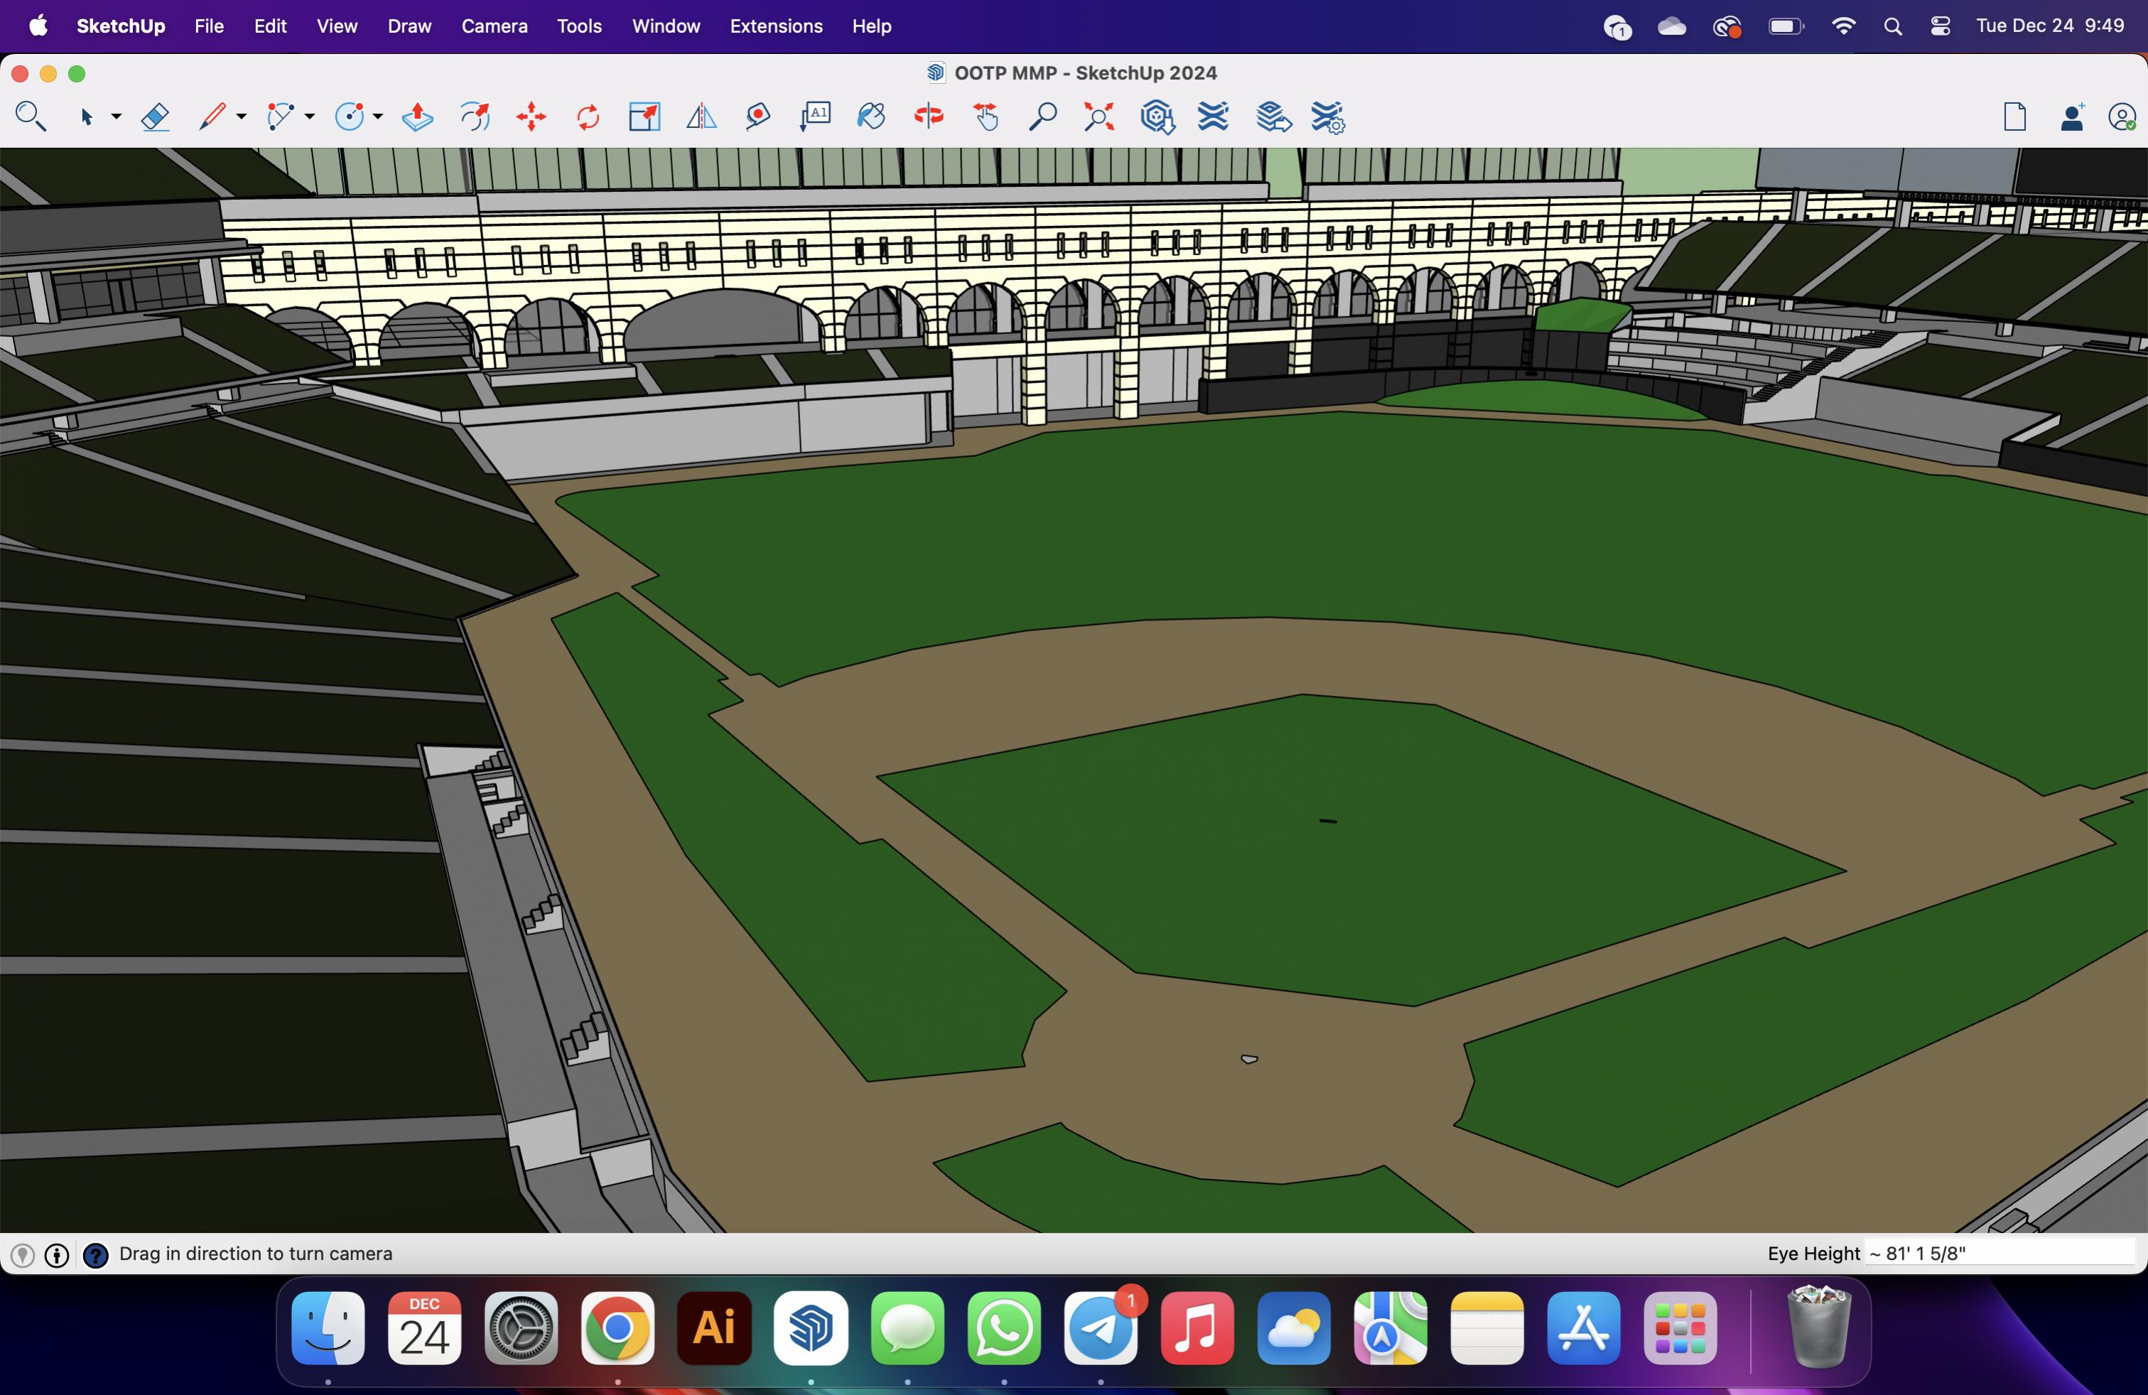Click the Send to LayOut icon

click(1273, 117)
